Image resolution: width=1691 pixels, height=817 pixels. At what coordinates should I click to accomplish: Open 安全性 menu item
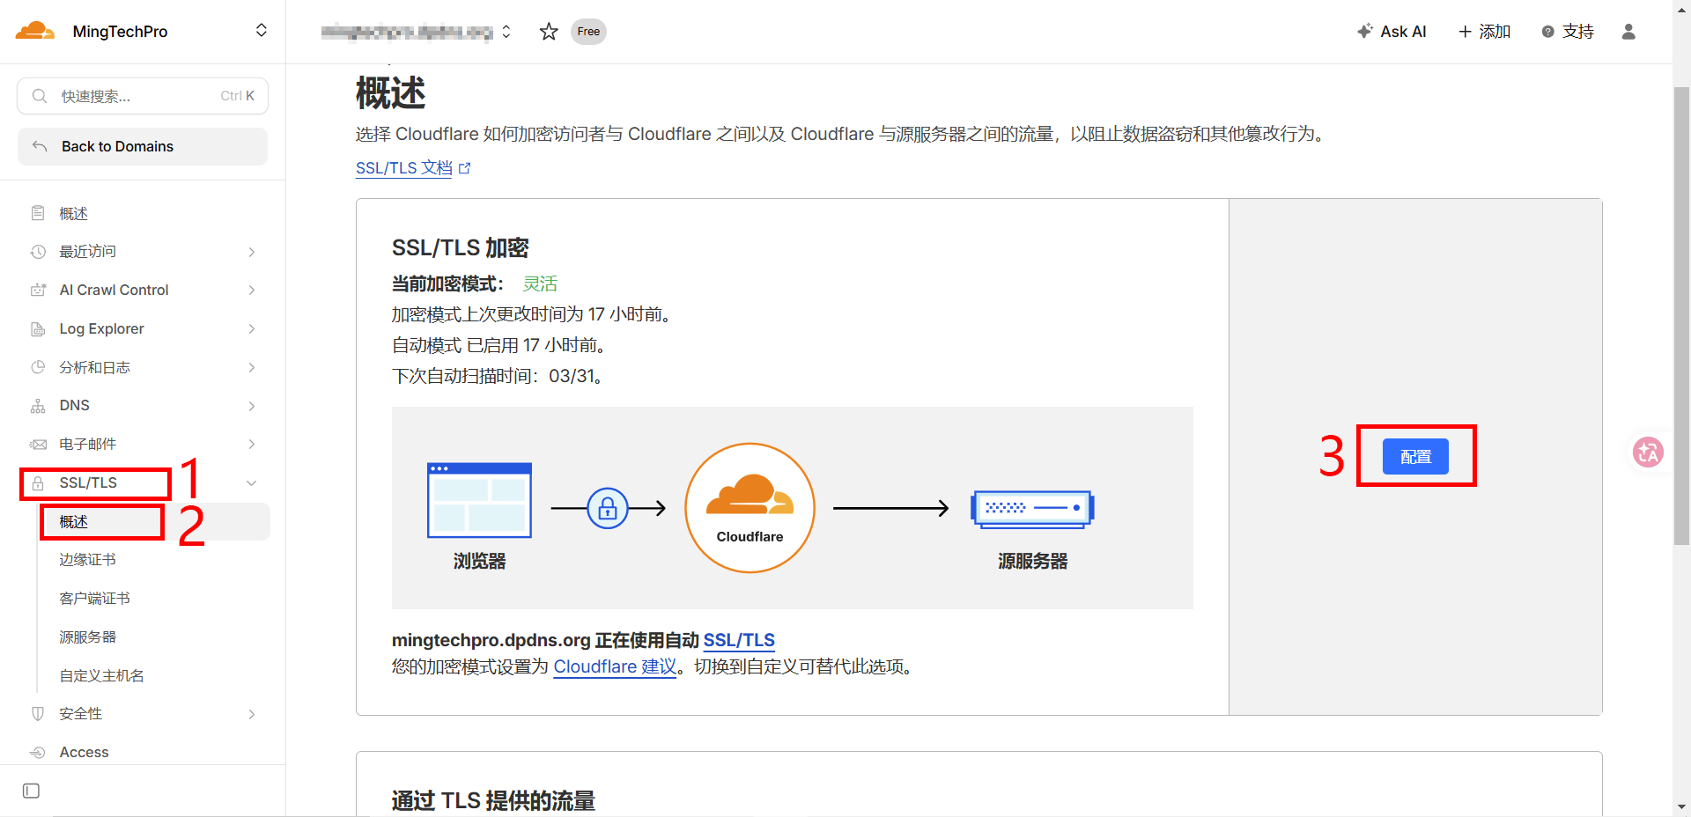(x=81, y=714)
